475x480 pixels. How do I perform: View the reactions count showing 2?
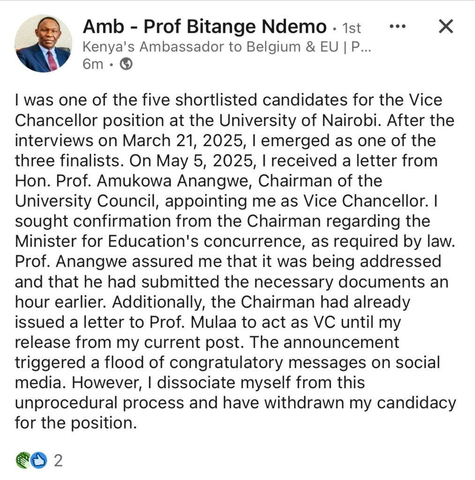(x=58, y=460)
